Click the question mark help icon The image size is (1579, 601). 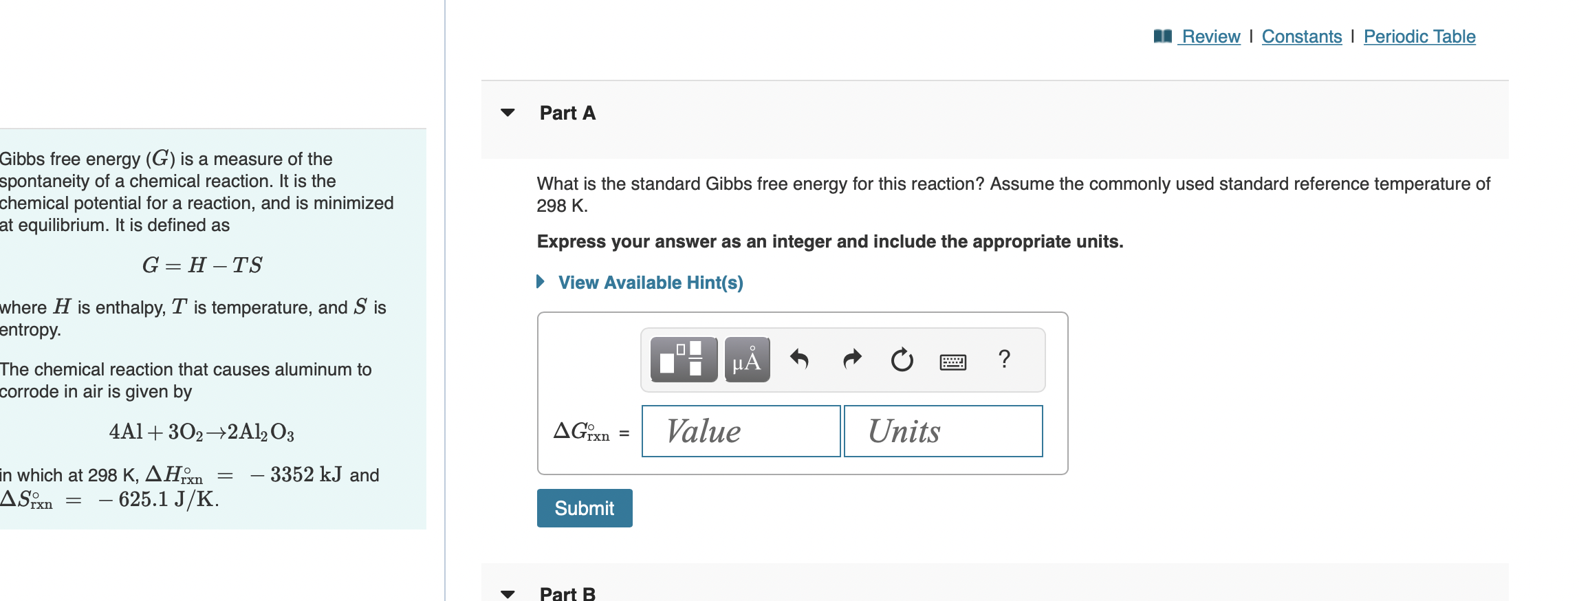pos(1004,359)
